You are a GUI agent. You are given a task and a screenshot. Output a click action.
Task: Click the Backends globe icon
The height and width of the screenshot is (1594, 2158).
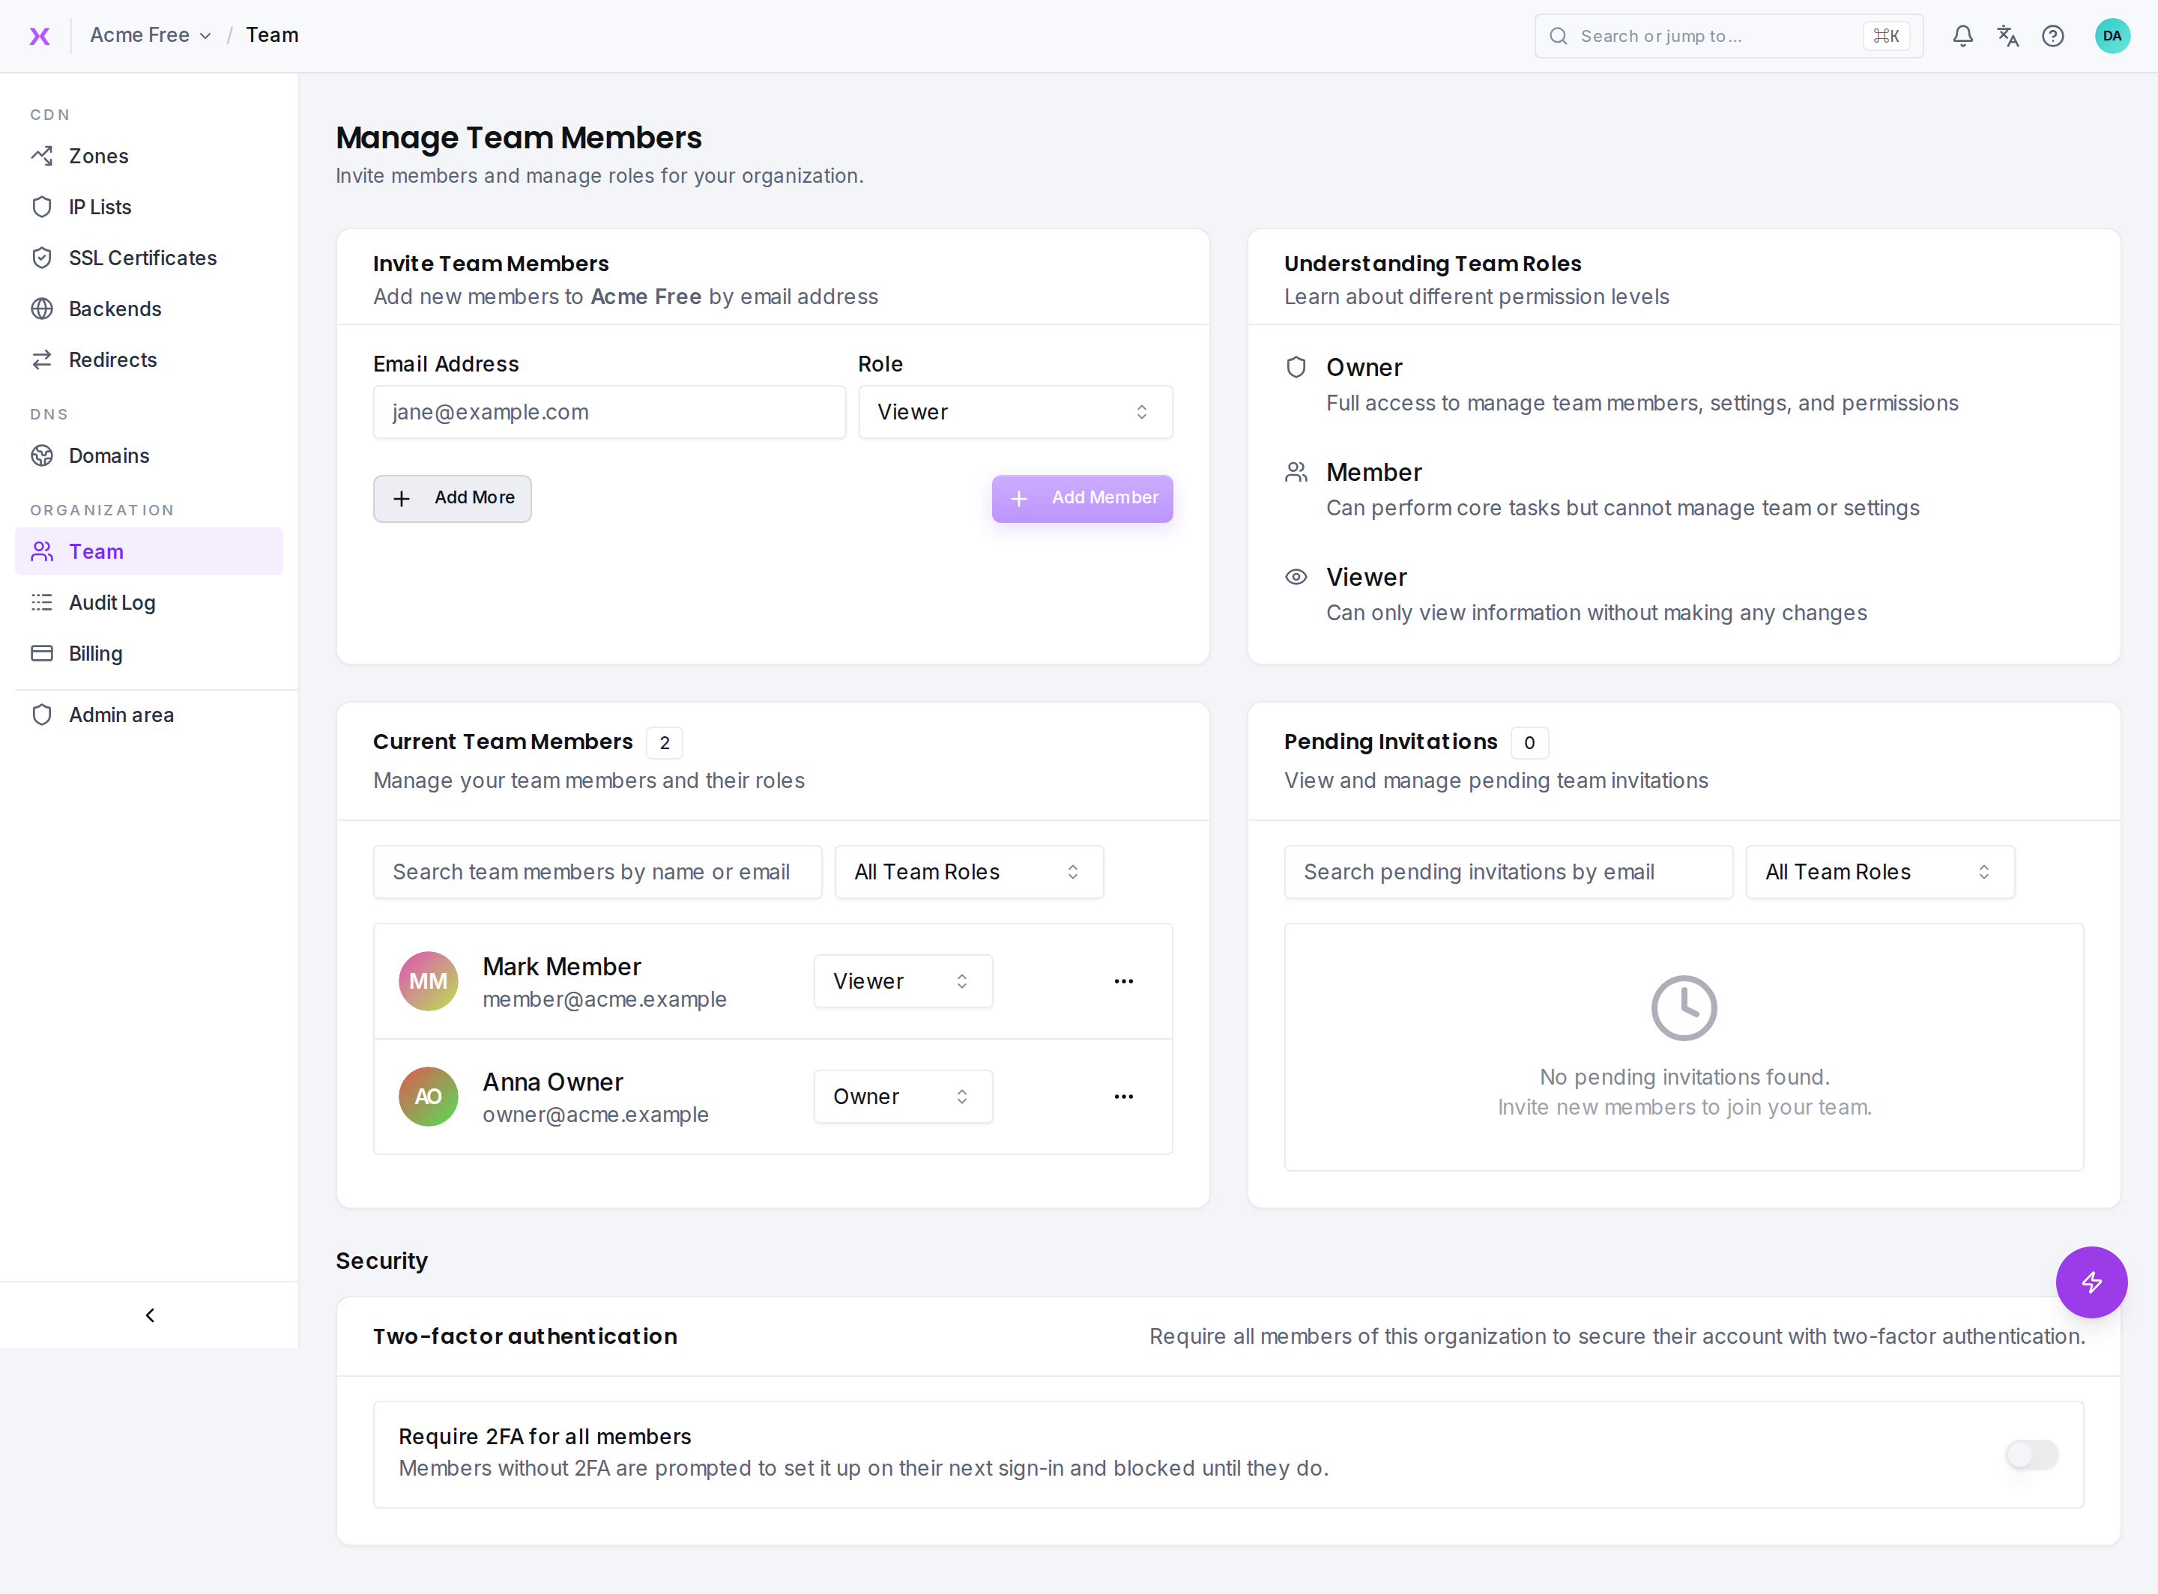[41, 309]
